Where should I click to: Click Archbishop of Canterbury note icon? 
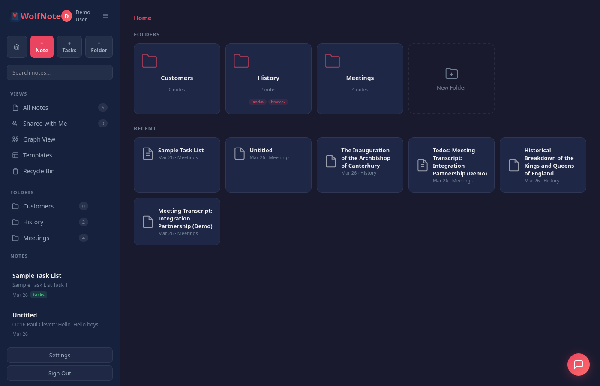pos(331,161)
